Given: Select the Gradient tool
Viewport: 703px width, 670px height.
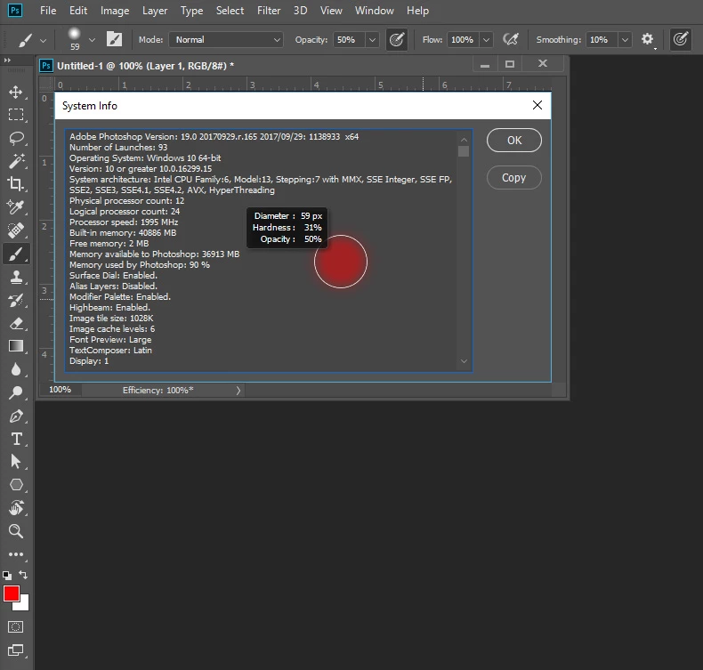Looking at the screenshot, I should tap(16, 346).
